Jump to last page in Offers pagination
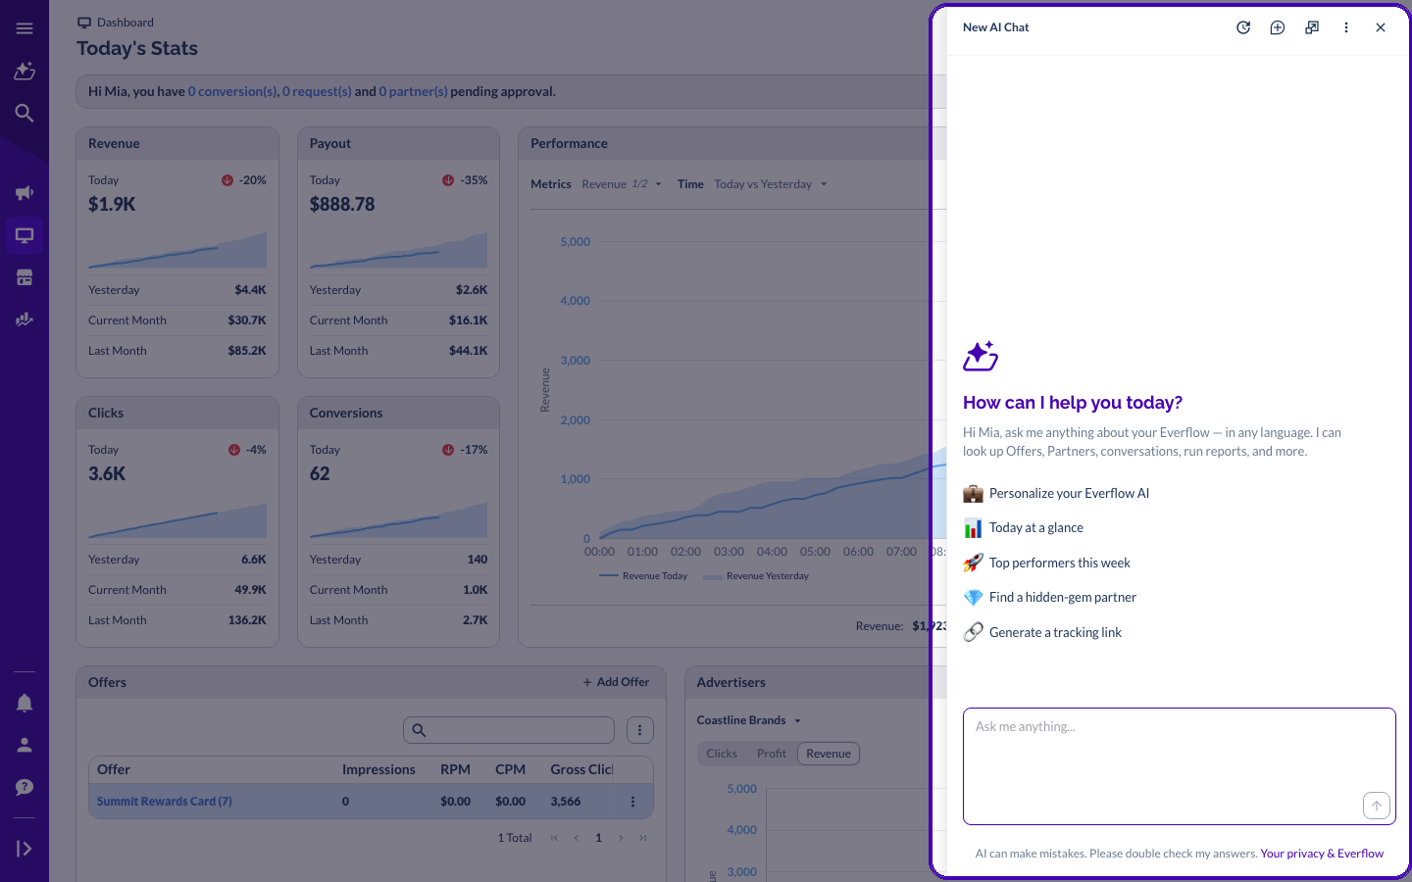 click(643, 838)
